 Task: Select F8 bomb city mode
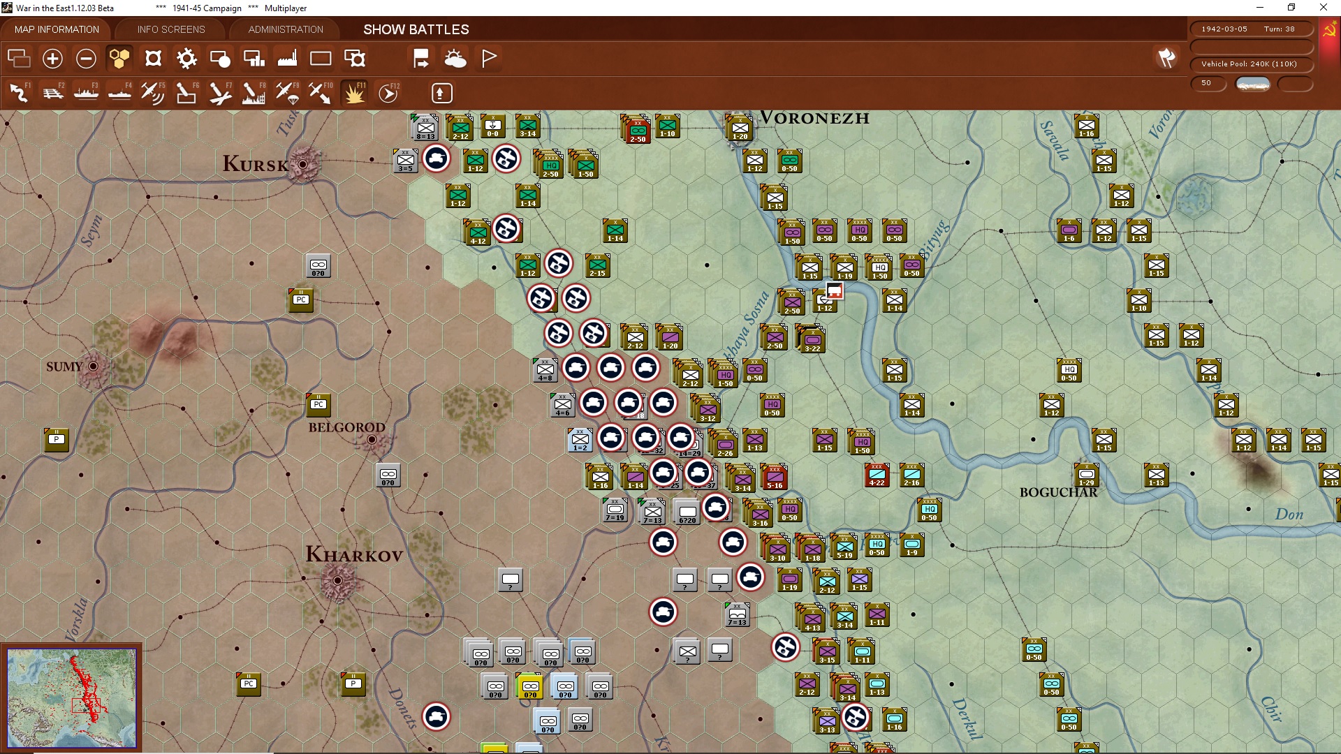[254, 93]
